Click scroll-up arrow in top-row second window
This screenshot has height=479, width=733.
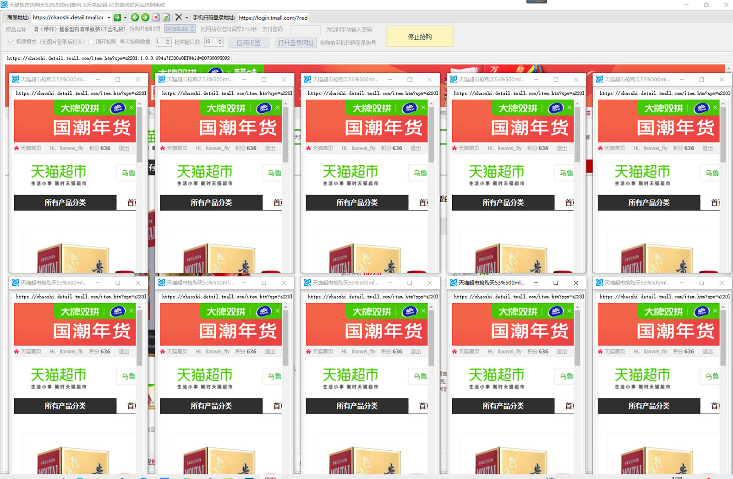285,103
